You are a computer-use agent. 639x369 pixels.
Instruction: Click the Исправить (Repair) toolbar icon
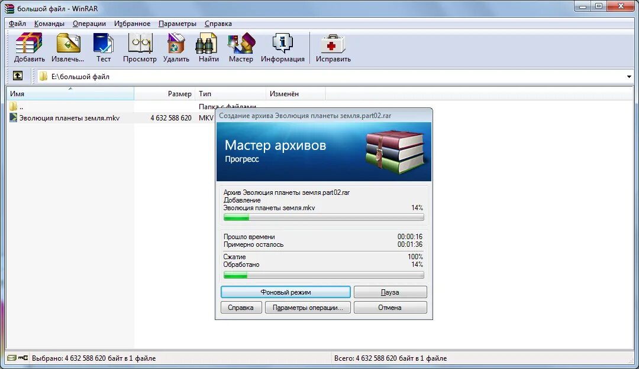tap(333, 44)
